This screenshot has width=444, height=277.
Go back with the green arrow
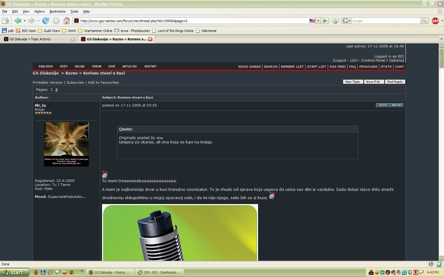pos(18,21)
